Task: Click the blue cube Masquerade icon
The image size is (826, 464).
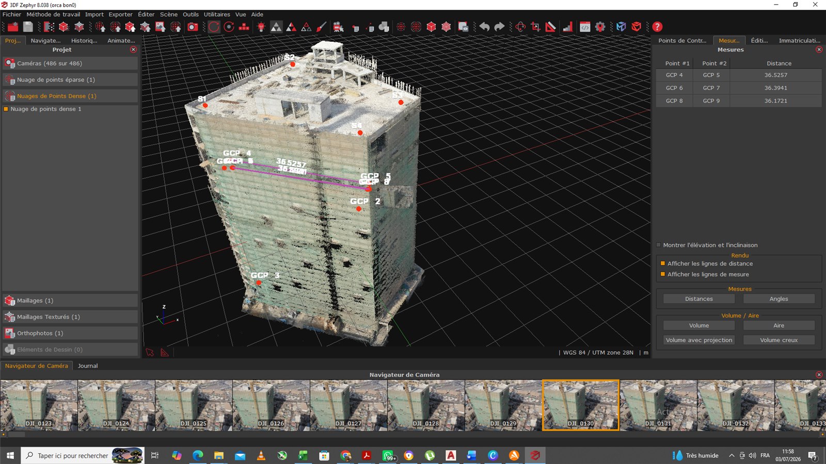Action: tap(621, 27)
